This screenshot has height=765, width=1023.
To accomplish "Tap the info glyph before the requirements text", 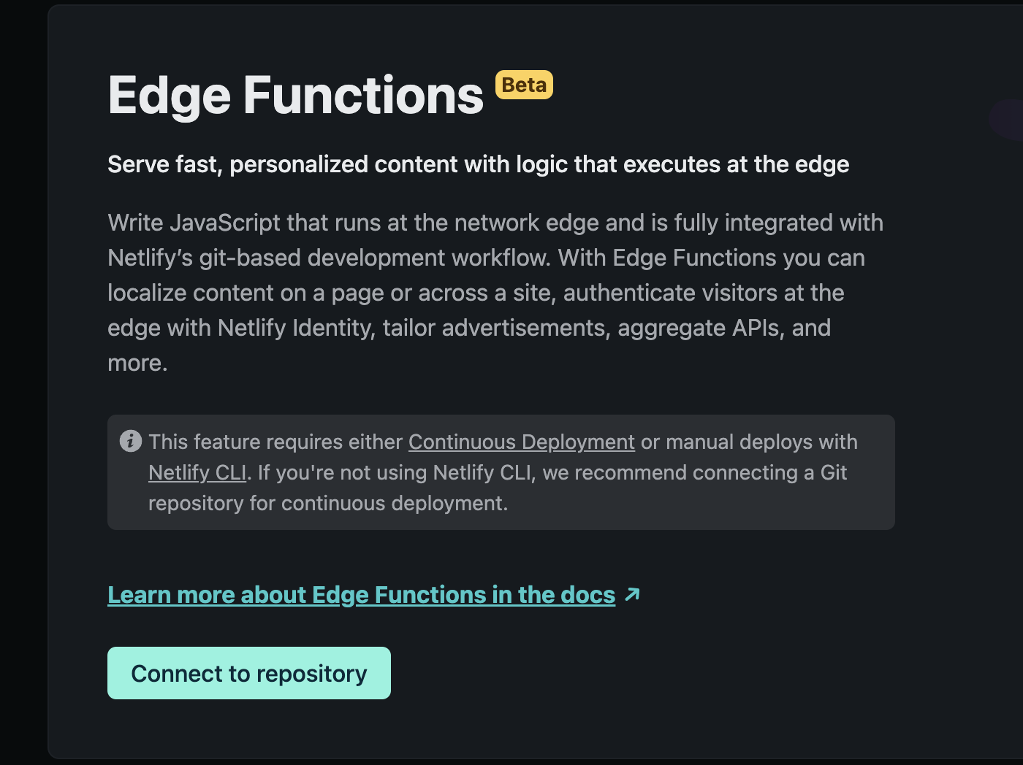I will (130, 440).
